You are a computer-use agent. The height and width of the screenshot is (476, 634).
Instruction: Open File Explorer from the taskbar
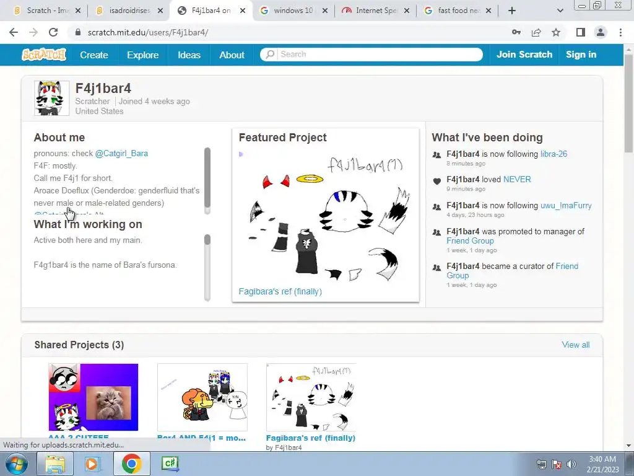pyautogui.click(x=55, y=464)
